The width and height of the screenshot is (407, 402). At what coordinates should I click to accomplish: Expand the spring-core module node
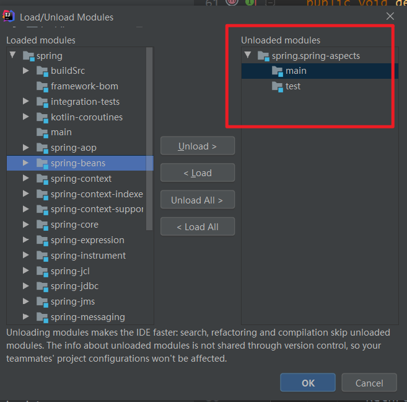point(25,224)
